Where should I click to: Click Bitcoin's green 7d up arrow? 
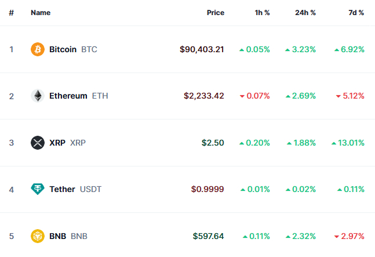coord(337,50)
